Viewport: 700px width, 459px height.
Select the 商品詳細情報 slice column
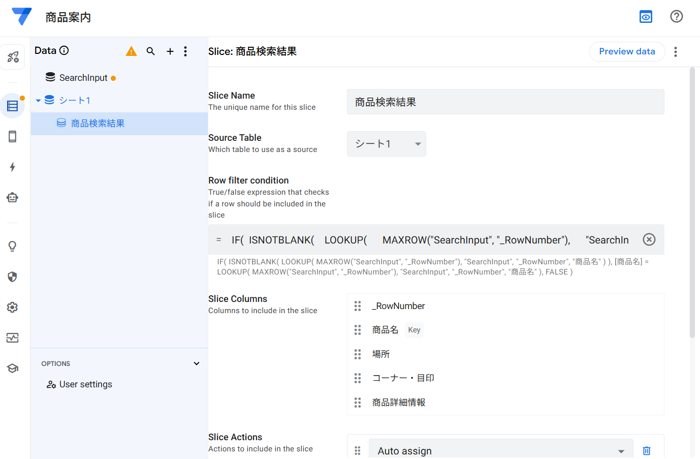(x=398, y=403)
